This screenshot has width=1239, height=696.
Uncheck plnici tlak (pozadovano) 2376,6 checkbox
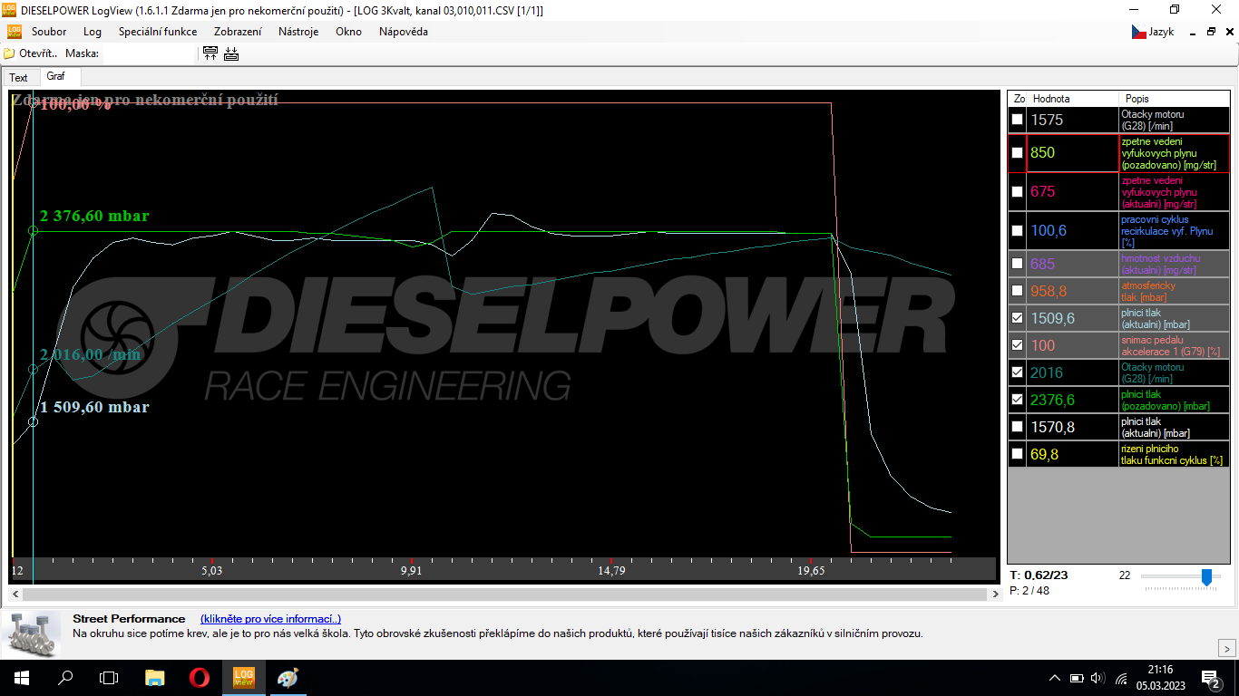[1018, 400]
